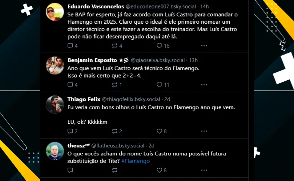Reply to theusz's post
The width and height of the screenshot is (294, 181).
coord(70,170)
